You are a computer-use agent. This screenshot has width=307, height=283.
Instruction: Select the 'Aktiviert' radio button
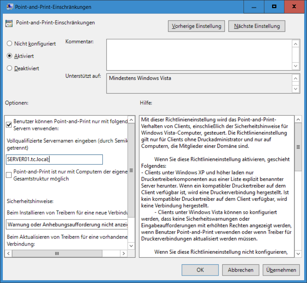point(10,56)
